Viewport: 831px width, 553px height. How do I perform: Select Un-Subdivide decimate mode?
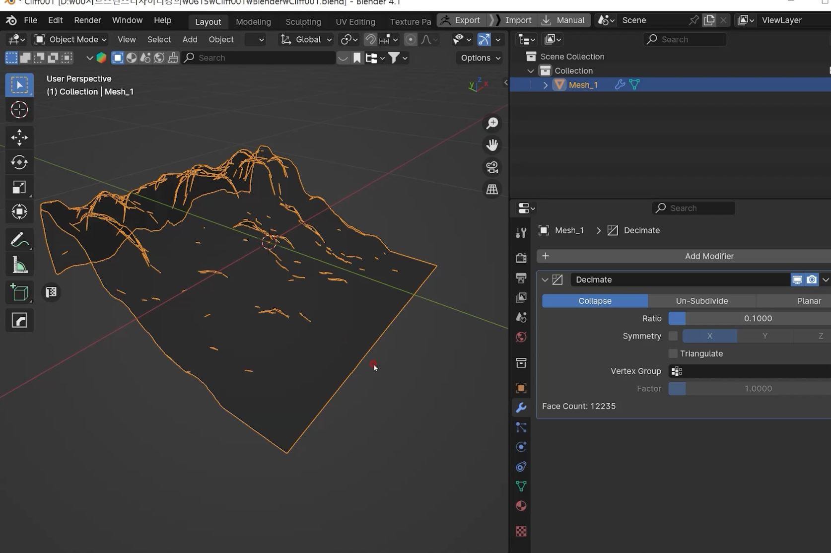[x=701, y=301]
